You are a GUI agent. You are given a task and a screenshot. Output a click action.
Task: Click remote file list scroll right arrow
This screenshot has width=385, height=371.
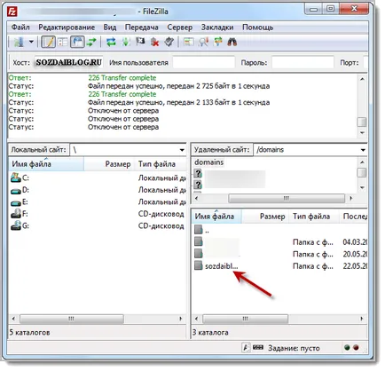[x=362, y=319]
